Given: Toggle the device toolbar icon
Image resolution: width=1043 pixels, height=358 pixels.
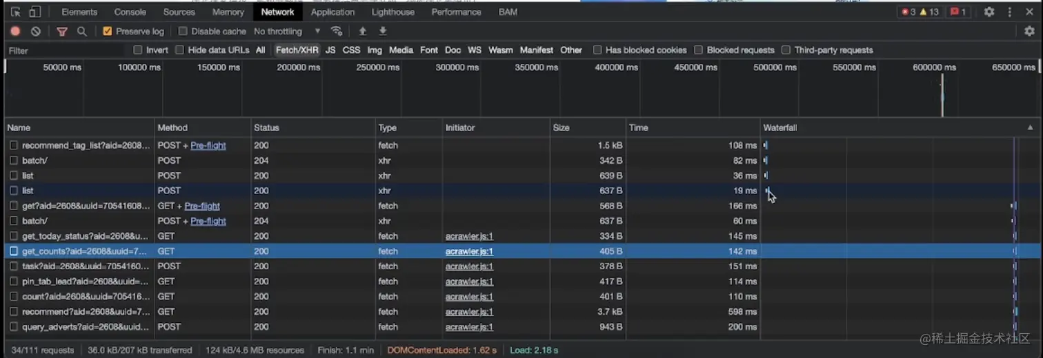Looking at the screenshot, I should (x=34, y=12).
